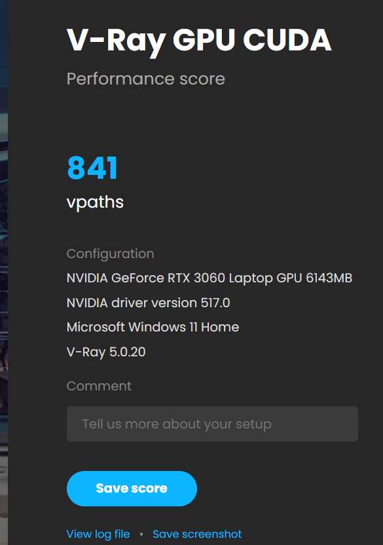Click the NVIDIA driver version 517.0 line
The width and height of the screenshot is (383, 545).
[148, 303]
